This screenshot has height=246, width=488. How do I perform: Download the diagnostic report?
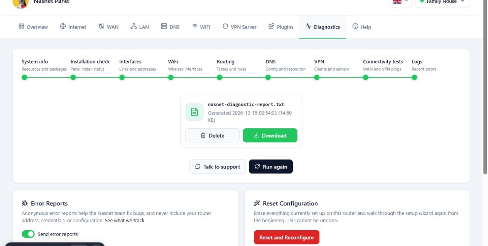click(270, 135)
